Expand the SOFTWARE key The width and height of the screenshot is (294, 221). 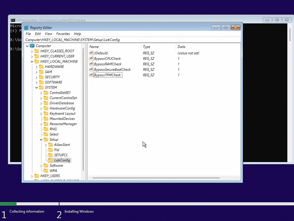(37, 82)
